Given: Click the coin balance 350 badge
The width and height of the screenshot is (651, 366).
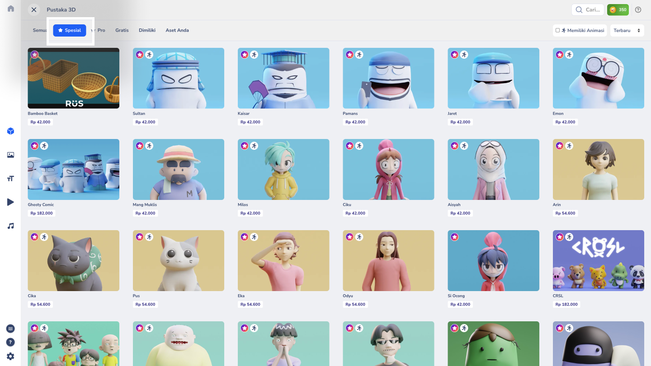Looking at the screenshot, I should 618,9.
